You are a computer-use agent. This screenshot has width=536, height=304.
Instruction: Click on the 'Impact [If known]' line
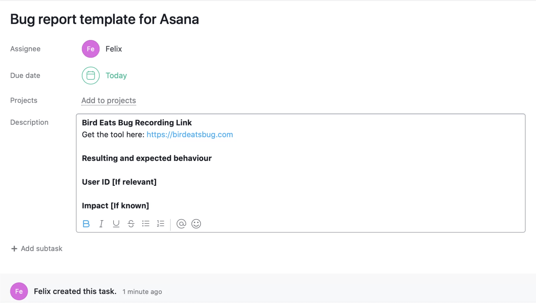point(115,206)
